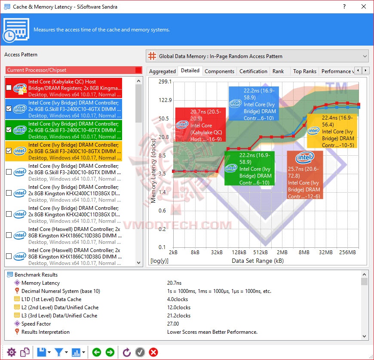Check the second Ivy Bridge Kingston KHX2400C11D38GX entry

point(9,214)
